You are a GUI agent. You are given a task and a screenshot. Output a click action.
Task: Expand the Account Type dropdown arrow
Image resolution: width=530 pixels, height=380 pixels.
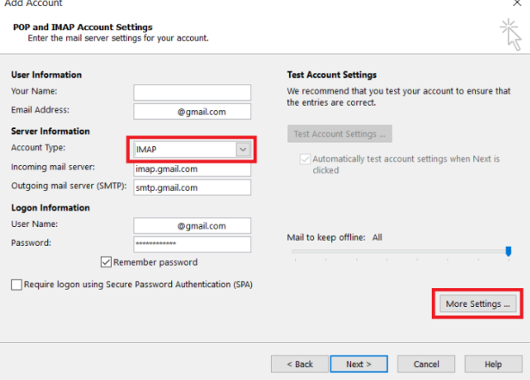point(243,150)
